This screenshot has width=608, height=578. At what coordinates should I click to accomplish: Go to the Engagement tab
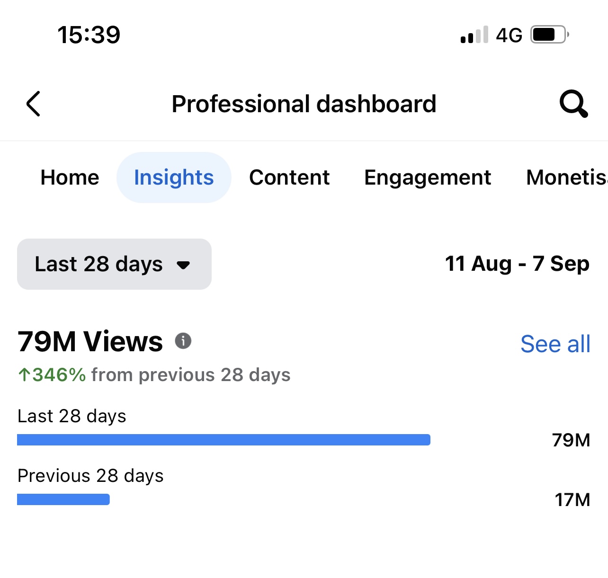428,178
